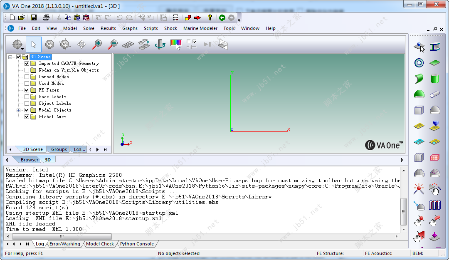Jump to the first scene tab
The image size is (449, 260).
(10, 149)
